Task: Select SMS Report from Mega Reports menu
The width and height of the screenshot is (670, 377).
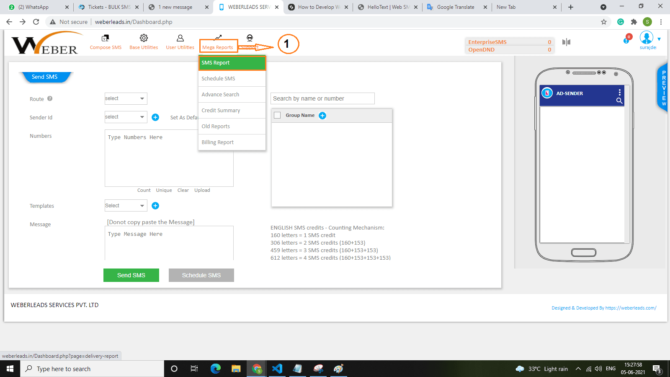Action: [232, 63]
